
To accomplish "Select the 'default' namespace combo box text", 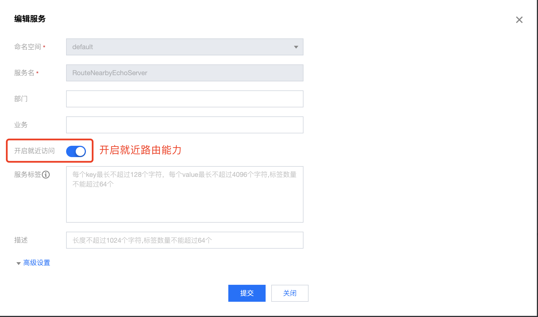I will 83,47.
